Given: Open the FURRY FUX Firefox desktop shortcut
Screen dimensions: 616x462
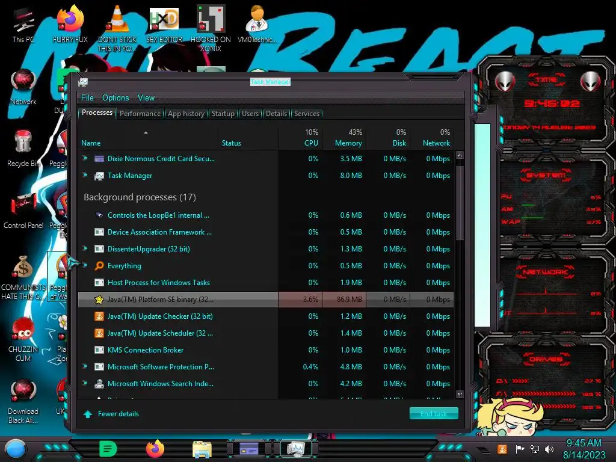Looking at the screenshot, I should coord(70,24).
